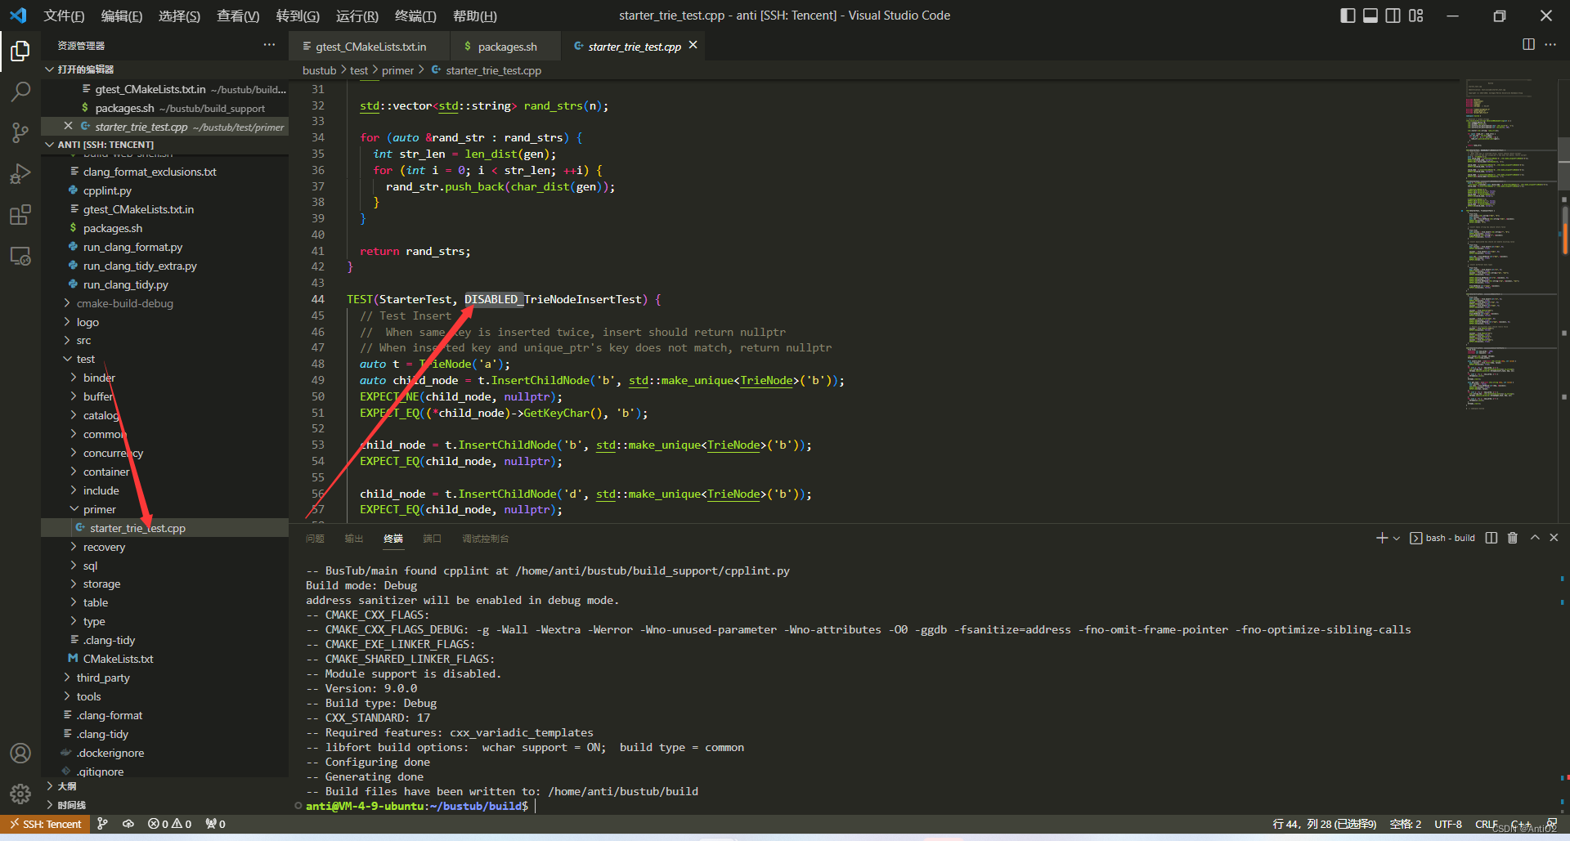Toggle the primary sidebar layout button
Image resolution: width=1570 pixels, height=841 pixels.
click(1348, 16)
